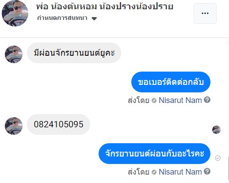229x183 pixels.
Task: Click the large profile picture in header
Action: click(x=15, y=13)
